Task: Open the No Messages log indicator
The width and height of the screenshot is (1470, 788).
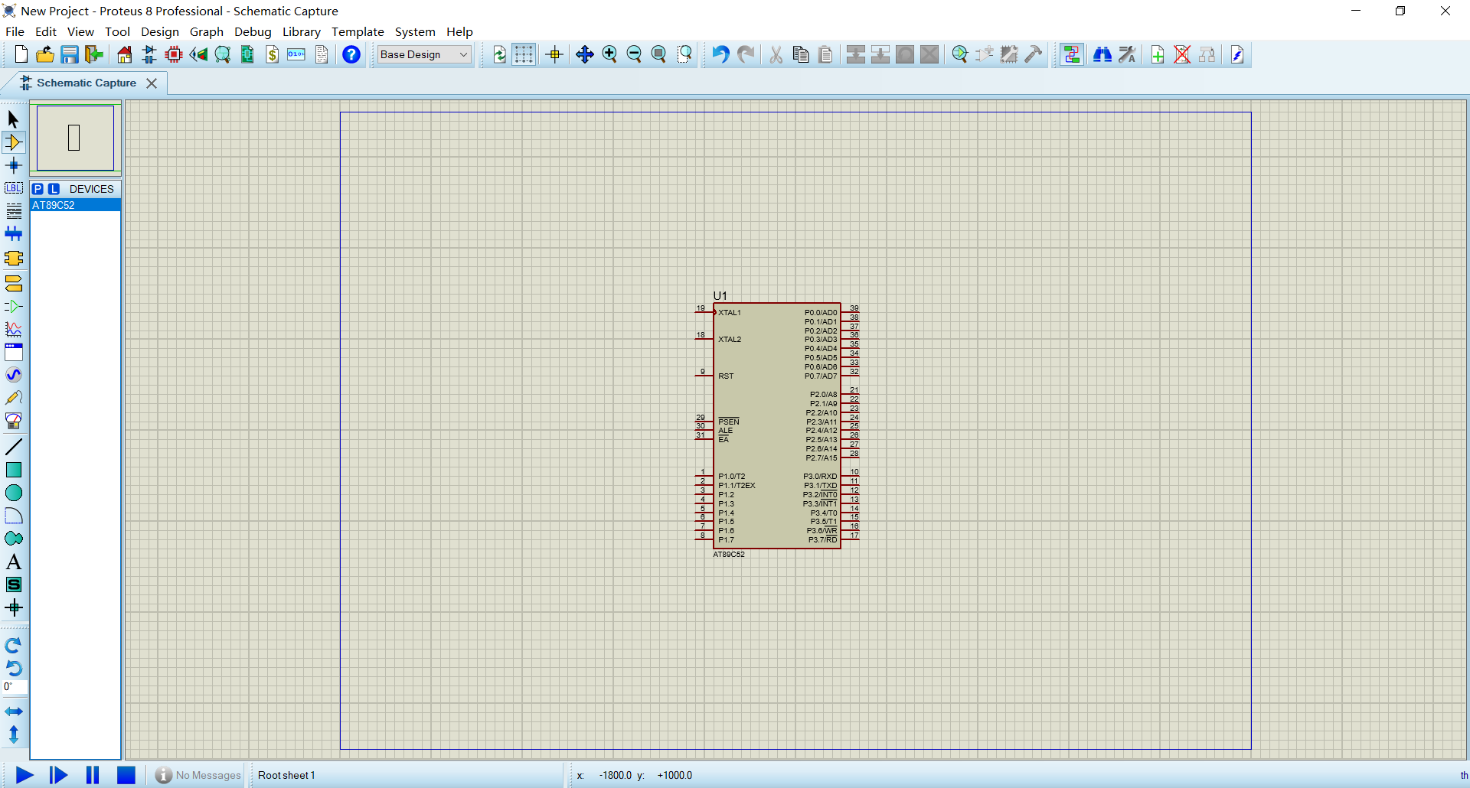Action: point(198,775)
